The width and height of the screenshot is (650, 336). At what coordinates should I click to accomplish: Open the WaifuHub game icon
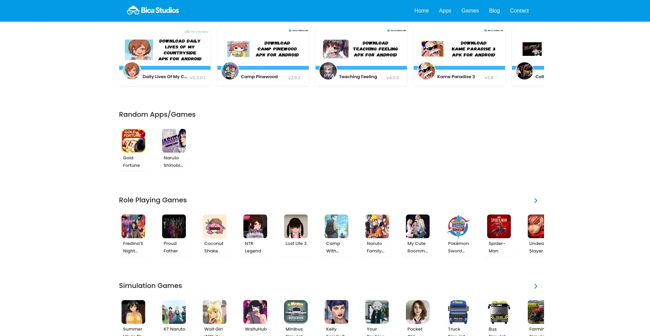255,312
